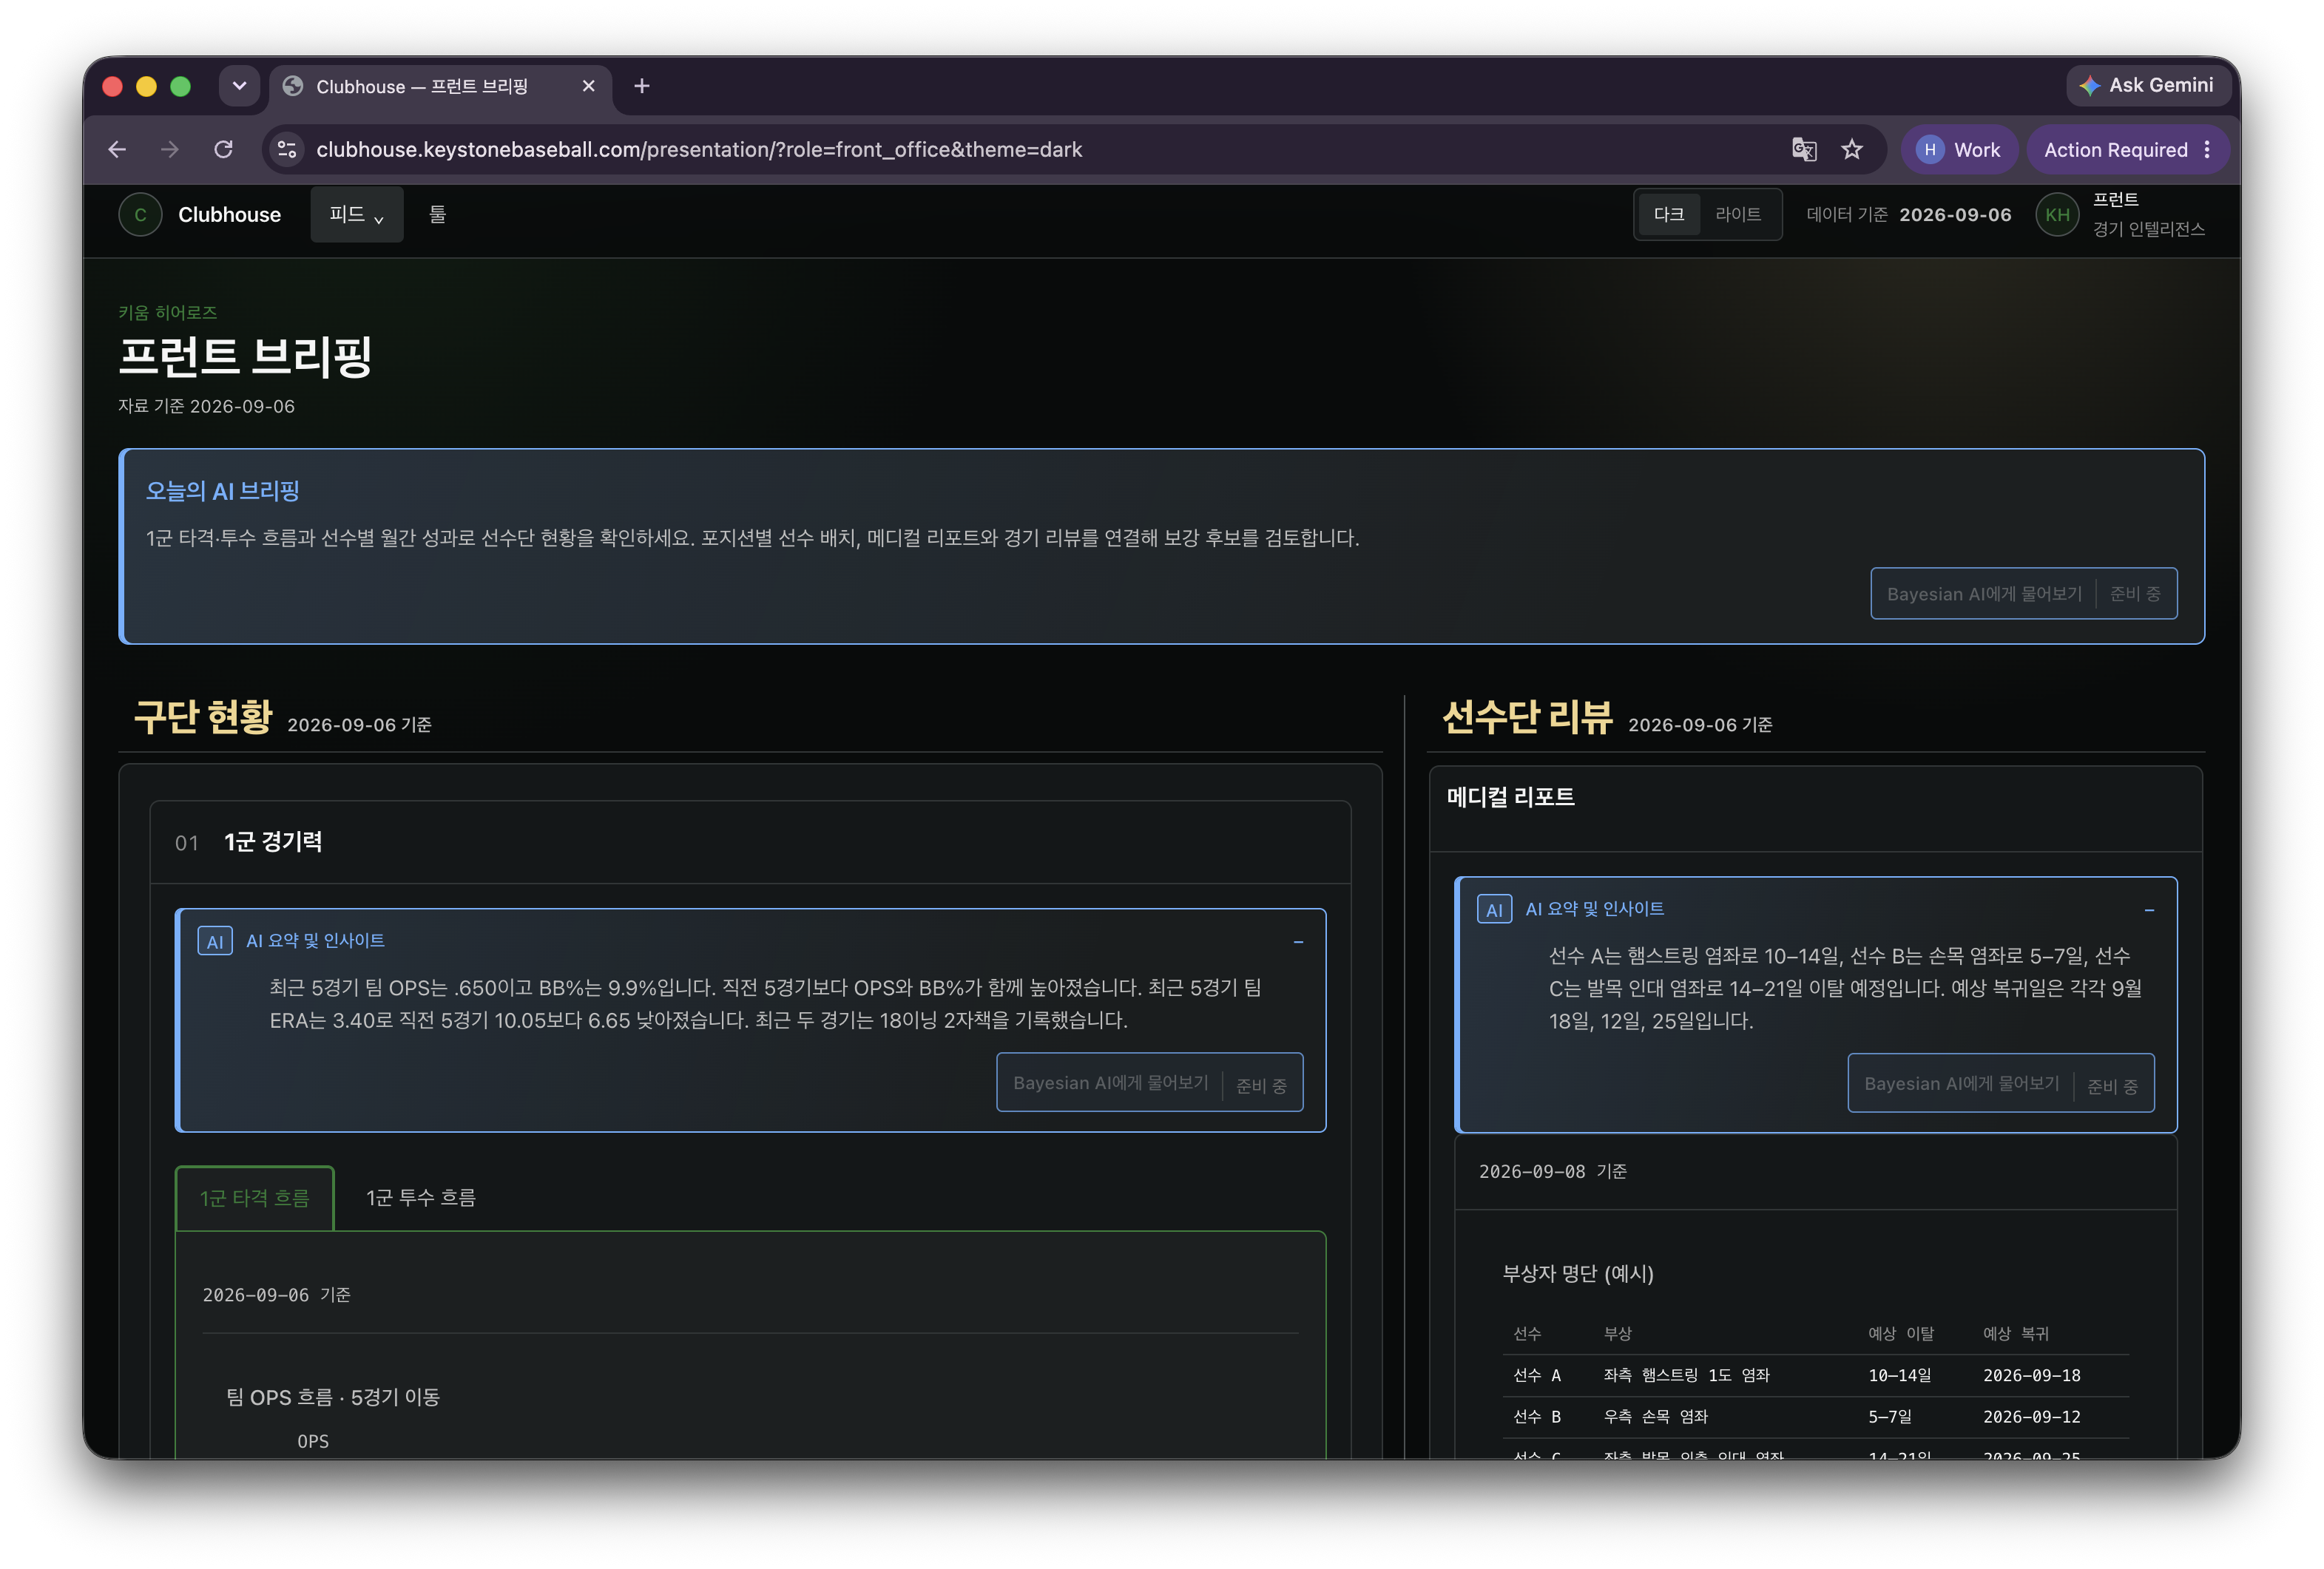This screenshot has height=1569, width=2324.
Task: Select the 1군 타격 흐름 tab
Action: pyautogui.click(x=255, y=1199)
